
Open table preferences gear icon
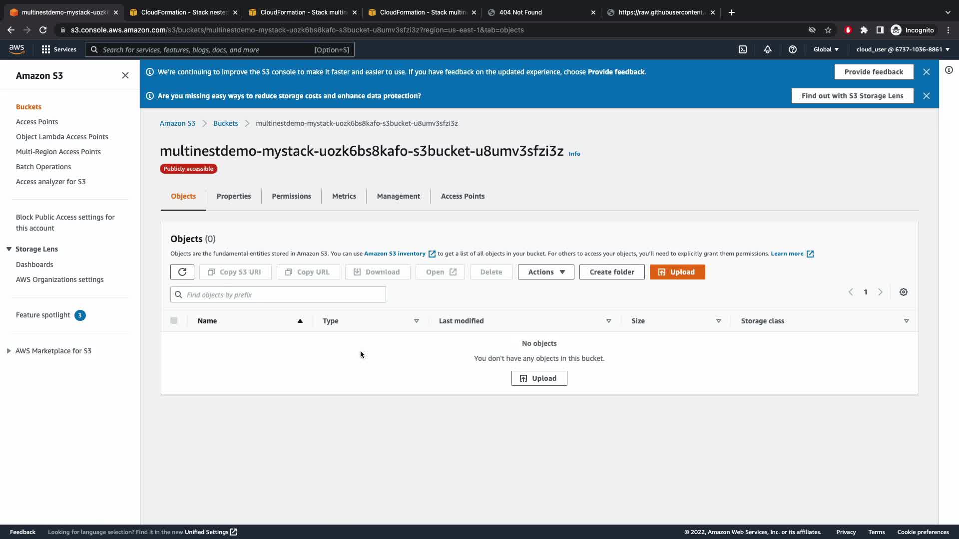pos(904,292)
